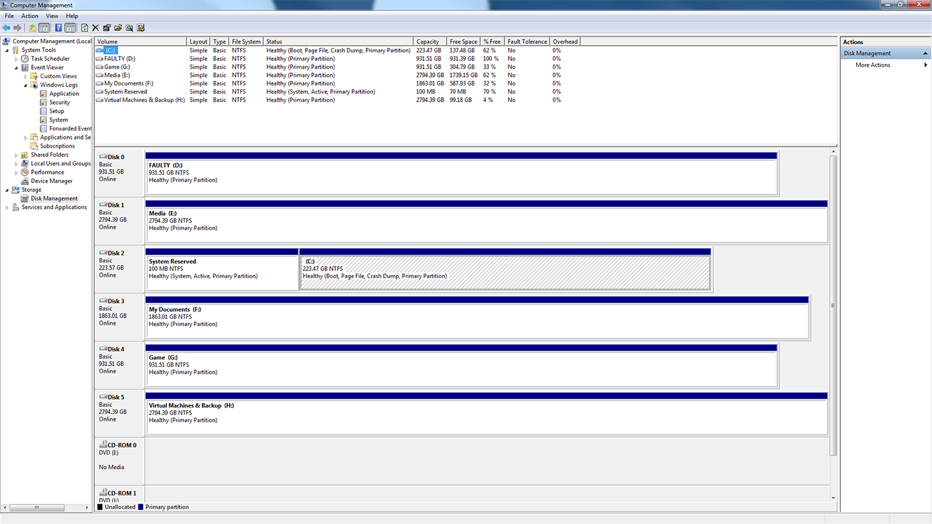Image resolution: width=932 pixels, height=524 pixels.
Task: Collapse the Windows Logs node
Action: (x=25, y=85)
